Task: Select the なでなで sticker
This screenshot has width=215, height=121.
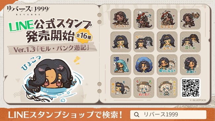Action: (x=167, y=19)
